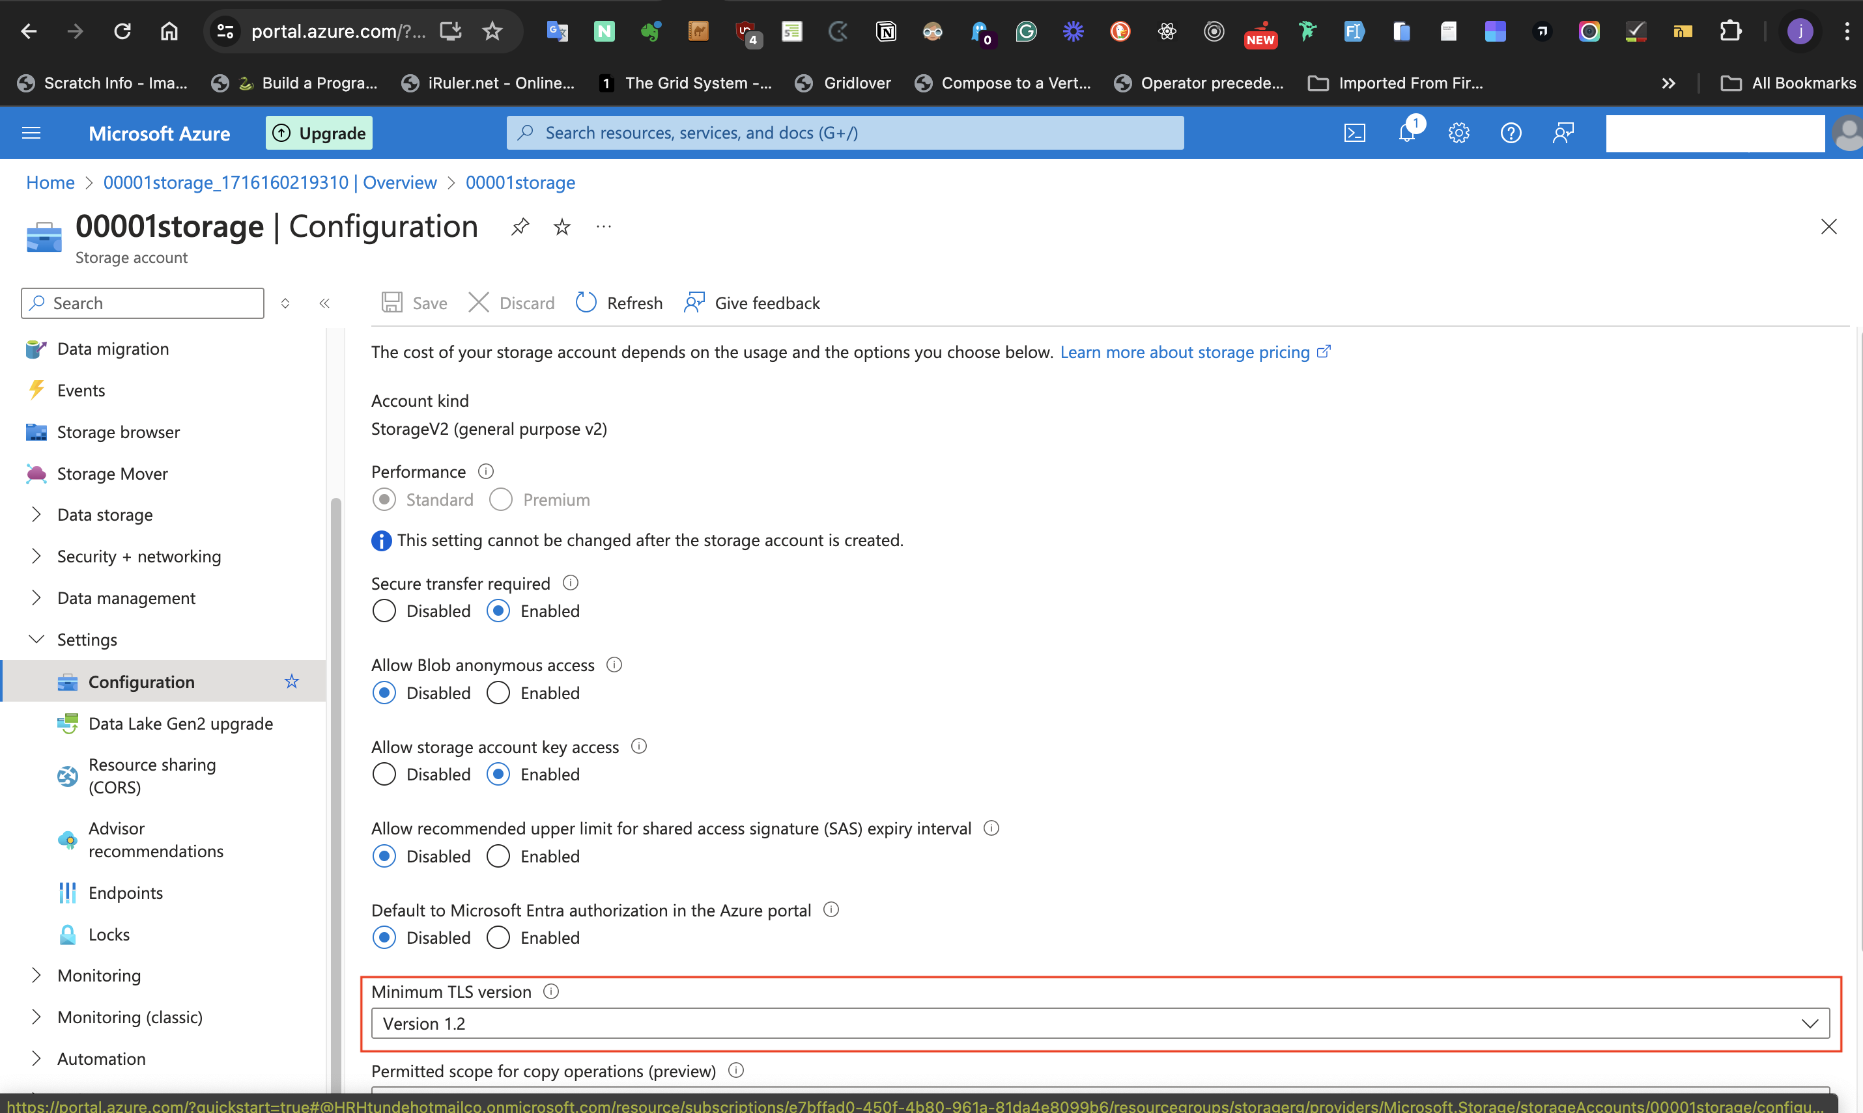The image size is (1863, 1113).
Task: Click the Refresh icon on the toolbar
Action: pos(586,302)
